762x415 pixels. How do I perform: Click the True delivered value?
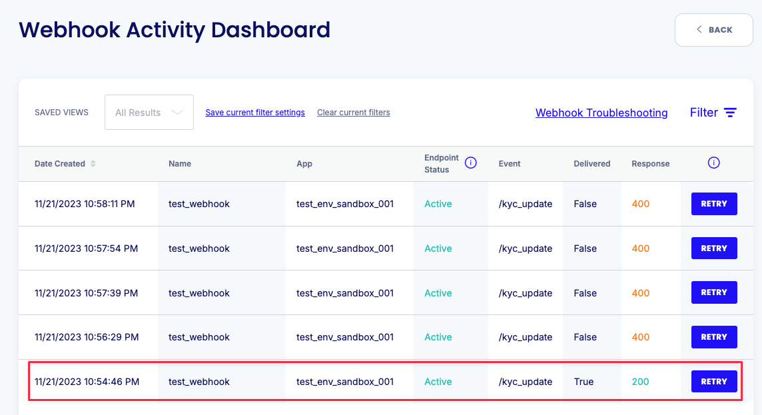pyautogui.click(x=583, y=382)
